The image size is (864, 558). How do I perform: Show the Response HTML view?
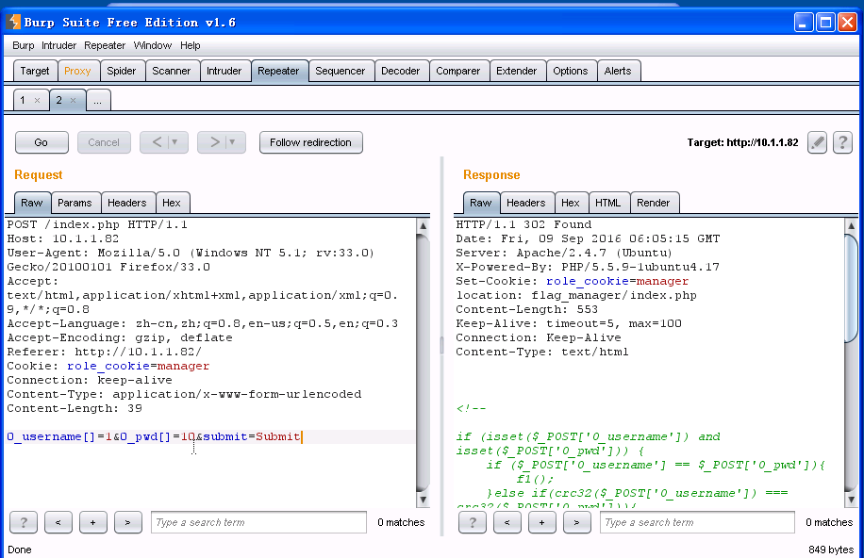(607, 203)
